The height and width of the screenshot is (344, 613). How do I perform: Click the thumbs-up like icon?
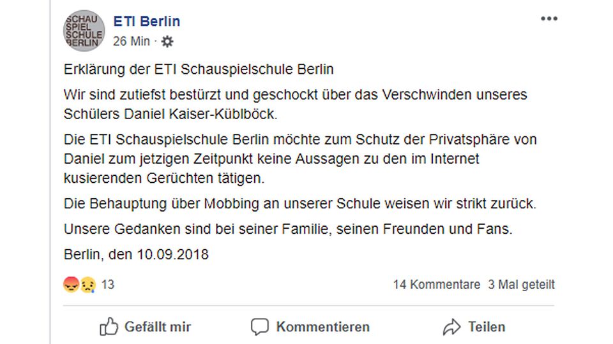[x=109, y=327]
